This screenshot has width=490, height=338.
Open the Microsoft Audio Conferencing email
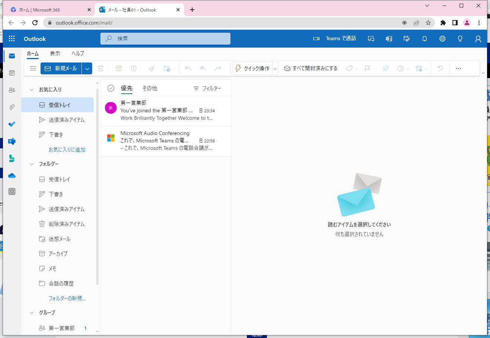[x=166, y=141]
